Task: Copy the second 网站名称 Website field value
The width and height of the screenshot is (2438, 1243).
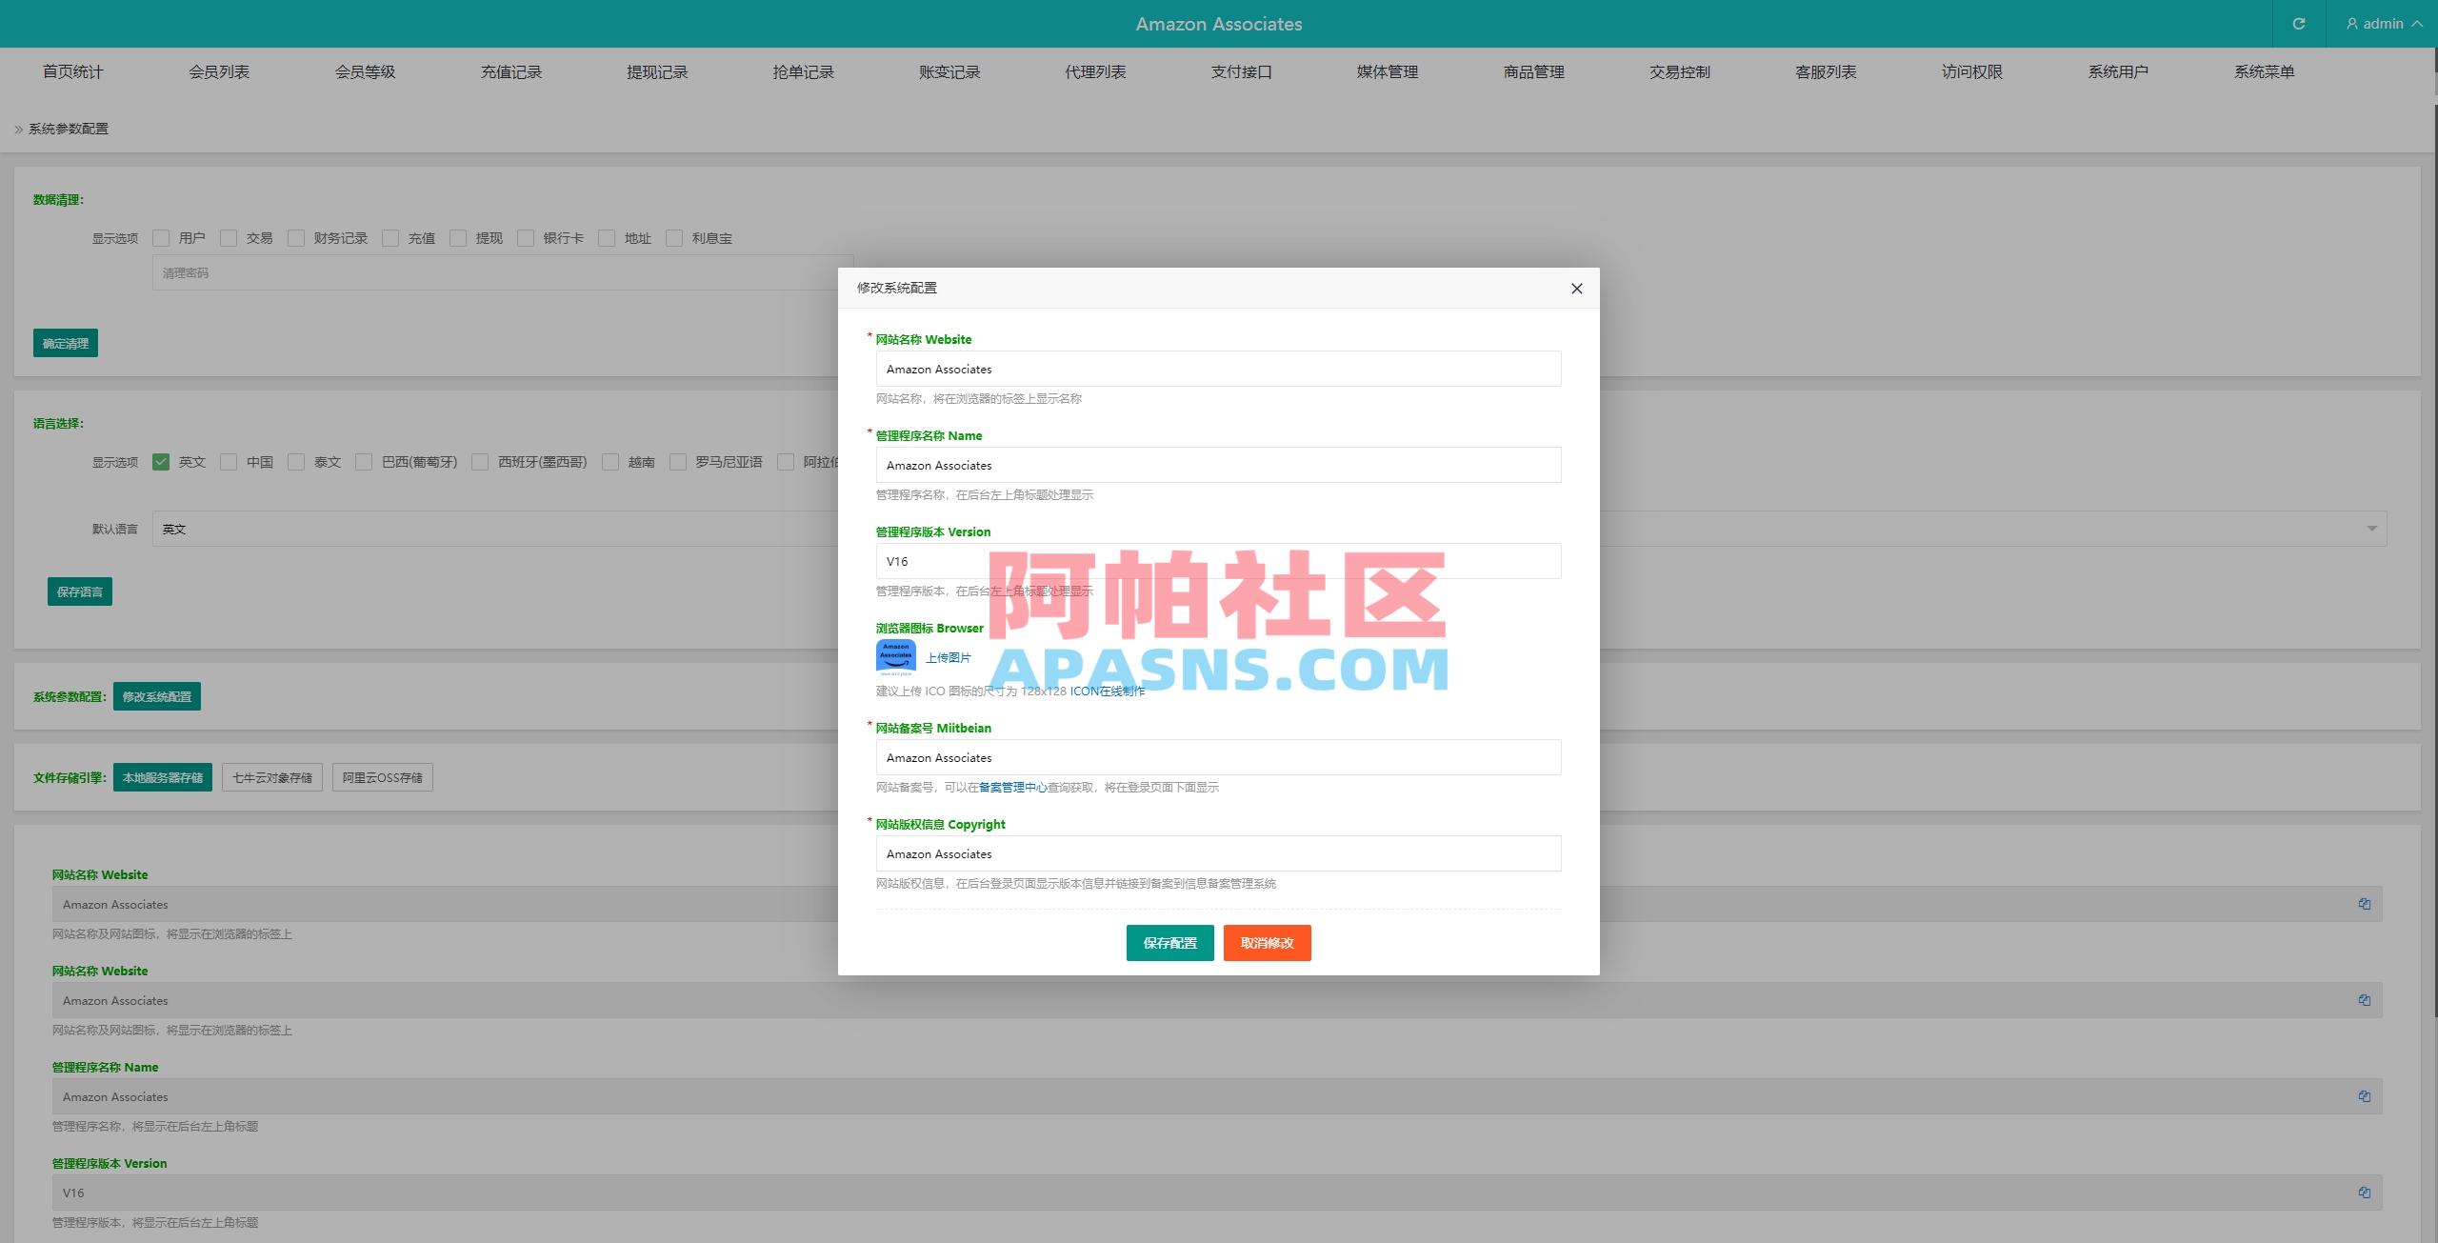Action: coord(2365,999)
